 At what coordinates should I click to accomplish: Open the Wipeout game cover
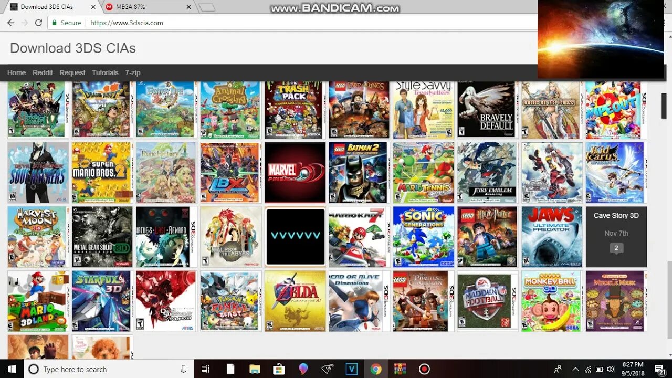(616, 109)
